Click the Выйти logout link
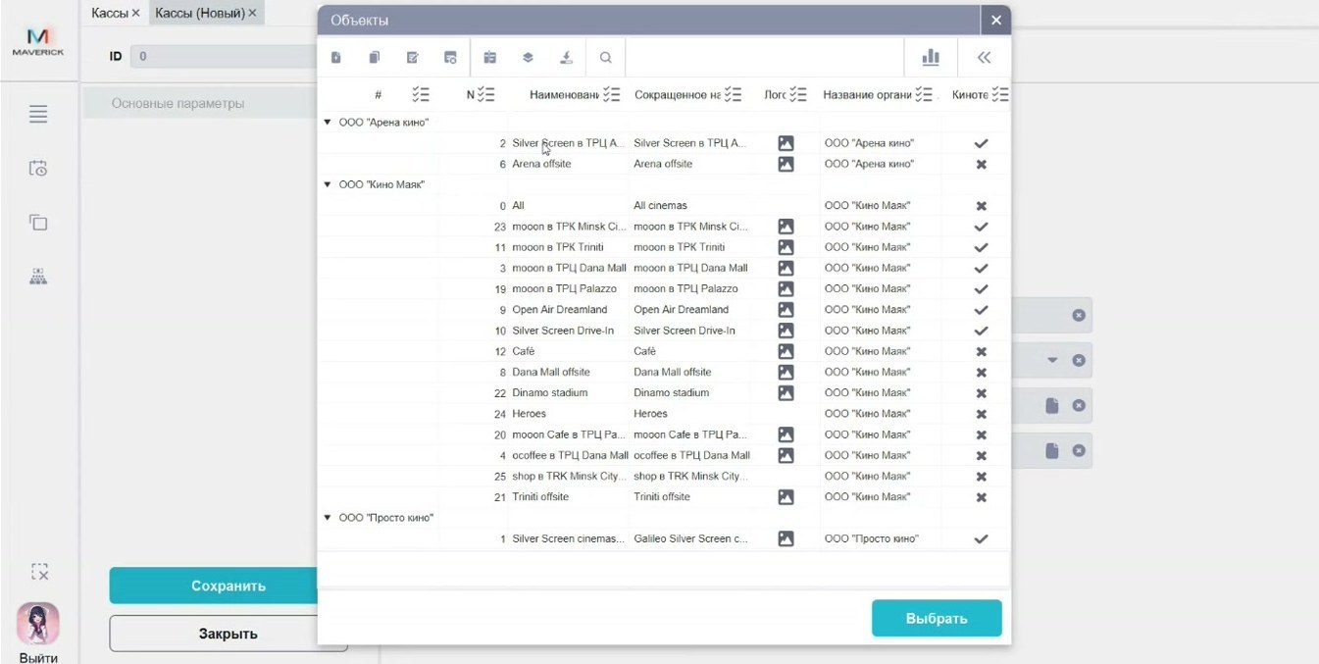 [38, 656]
